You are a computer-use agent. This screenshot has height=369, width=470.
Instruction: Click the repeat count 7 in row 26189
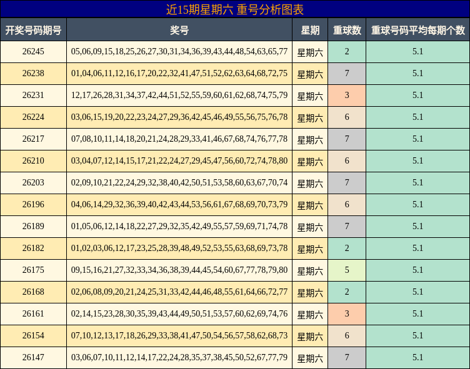point(347,227)
